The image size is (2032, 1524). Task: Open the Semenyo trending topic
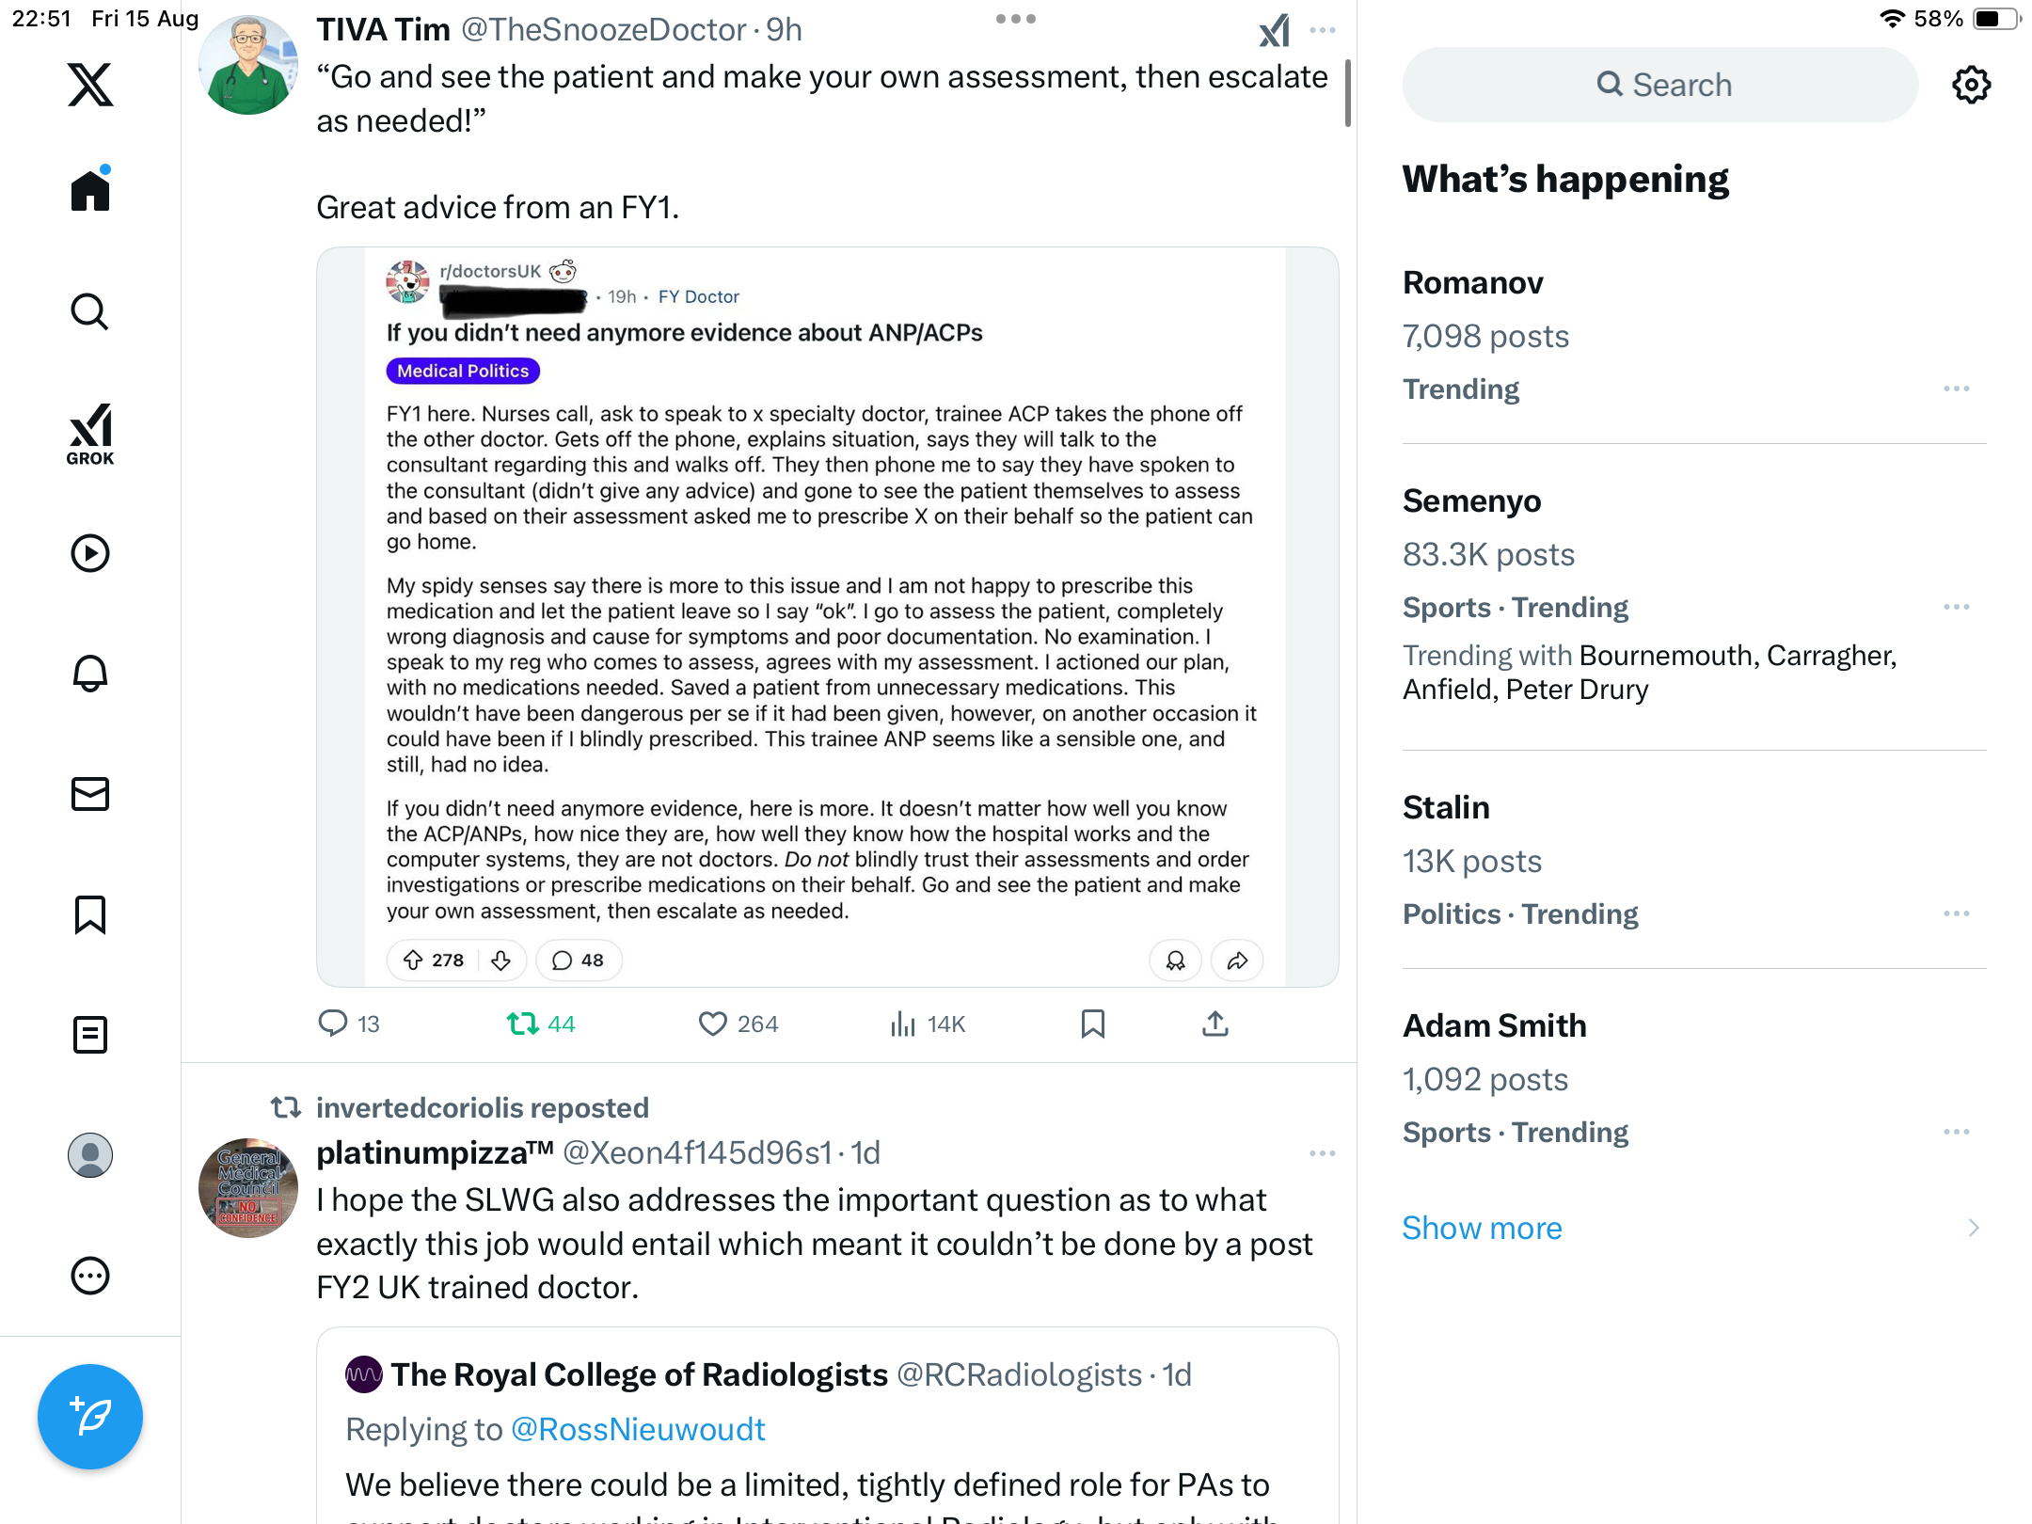[x=1471, y=501]
